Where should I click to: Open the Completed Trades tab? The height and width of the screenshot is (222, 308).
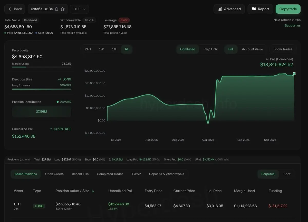pyautogui.click(x=110, y=174)
